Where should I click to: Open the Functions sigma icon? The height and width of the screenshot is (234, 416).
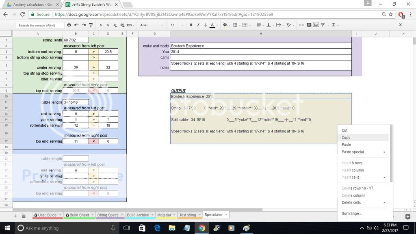pos(334,25)
